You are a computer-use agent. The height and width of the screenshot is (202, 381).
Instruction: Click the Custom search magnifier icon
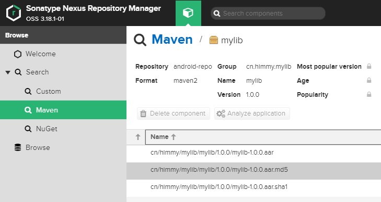click(28, 92)
